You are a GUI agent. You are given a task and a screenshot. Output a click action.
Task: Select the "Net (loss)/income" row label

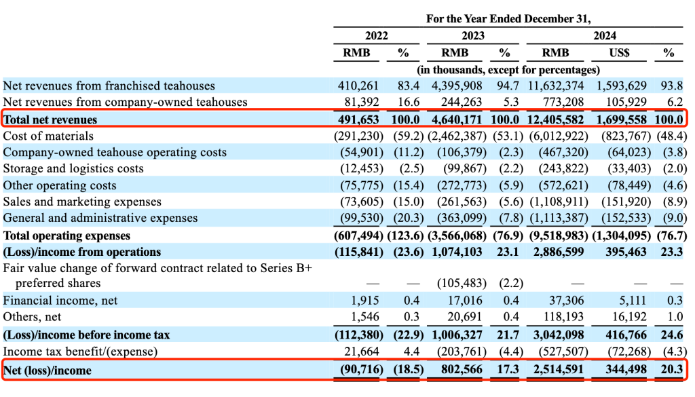click(x=48, y=370)
